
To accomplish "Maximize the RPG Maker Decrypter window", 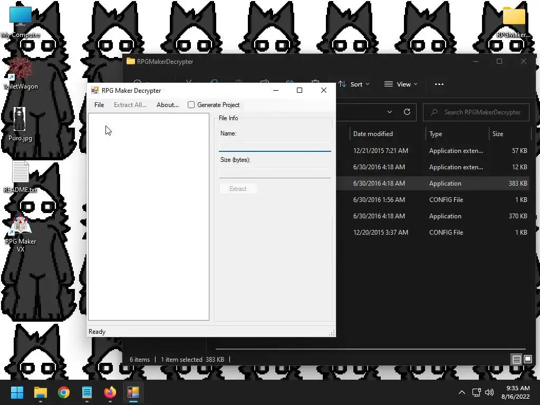I will 300,90.
